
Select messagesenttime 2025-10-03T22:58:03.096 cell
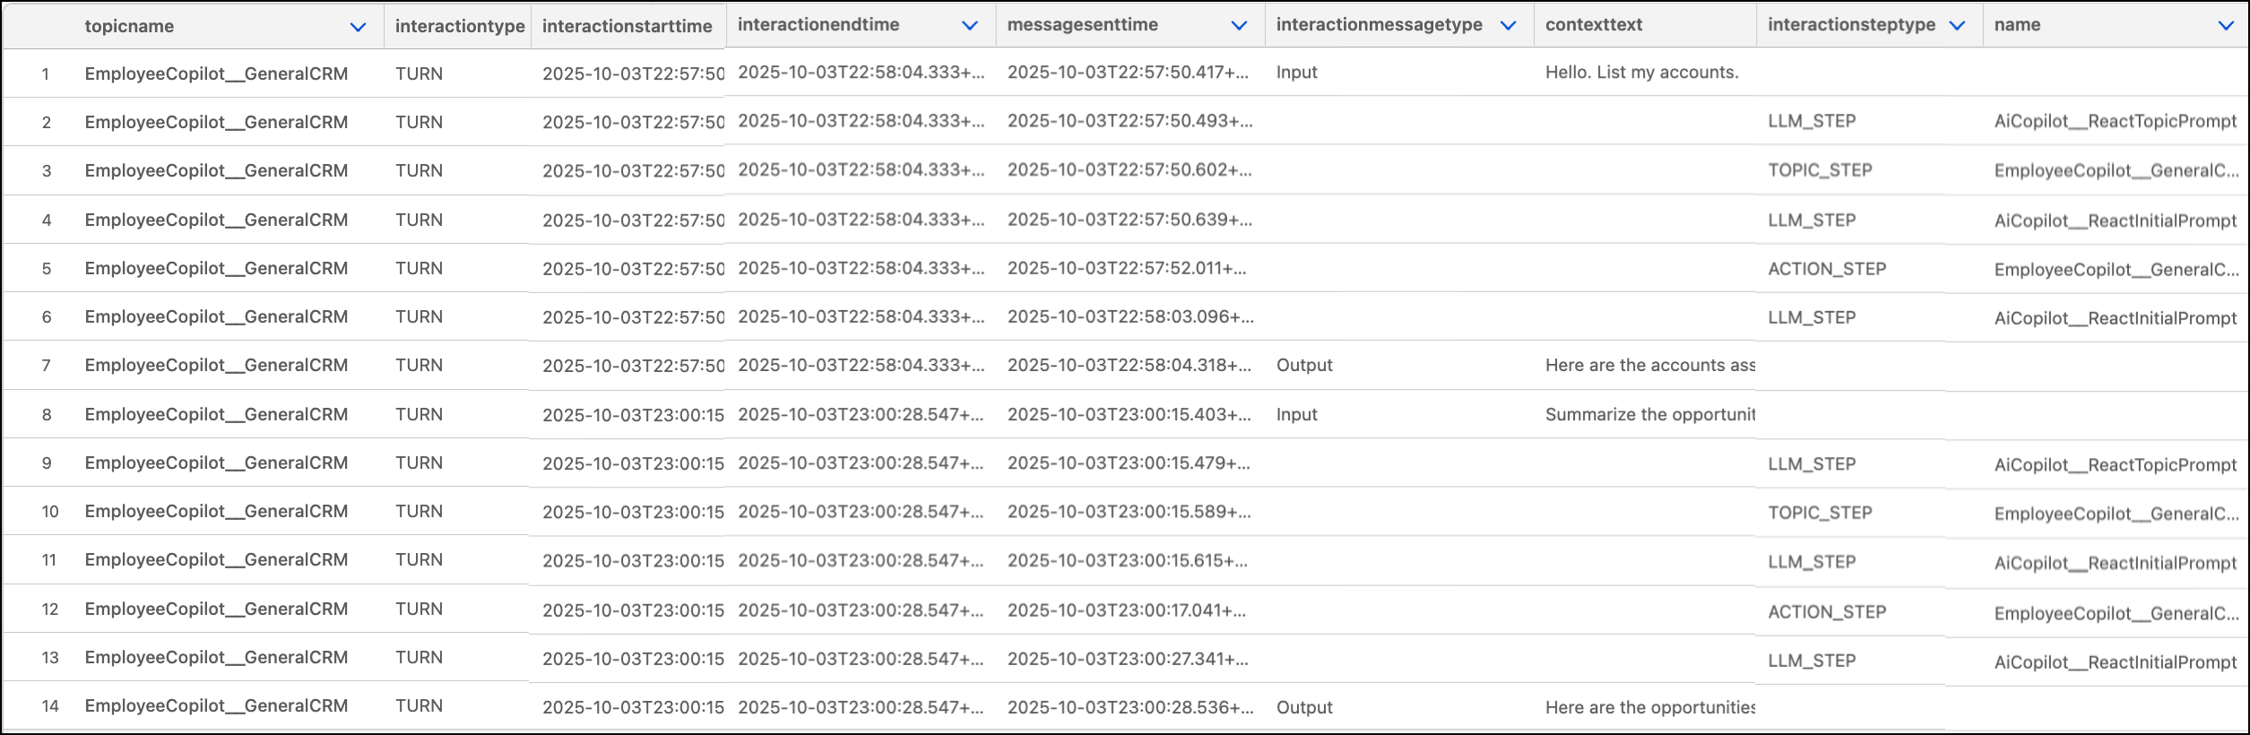pos(1130,317)
